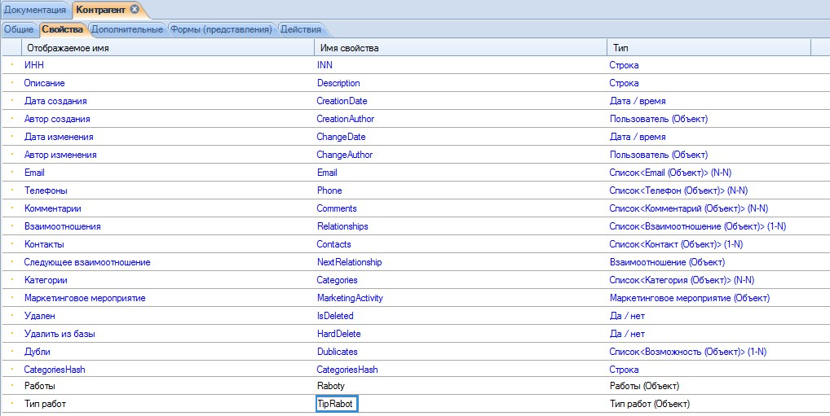
Task: Select the Дата создания property
Action: pos(55,101)
